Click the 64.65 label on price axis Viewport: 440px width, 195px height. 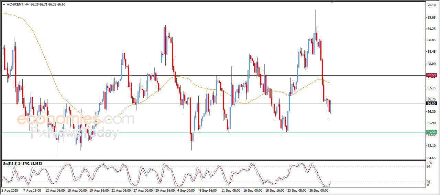point(431,158)
